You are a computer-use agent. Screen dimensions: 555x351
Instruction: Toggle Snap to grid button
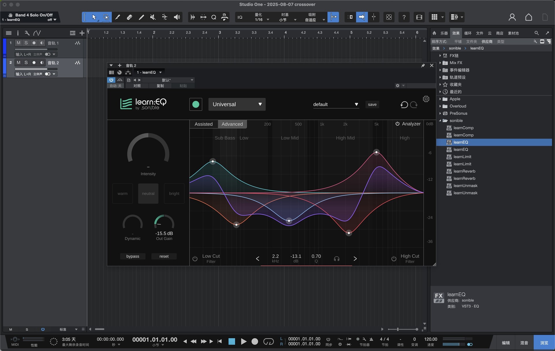click(x=333, y=17)
